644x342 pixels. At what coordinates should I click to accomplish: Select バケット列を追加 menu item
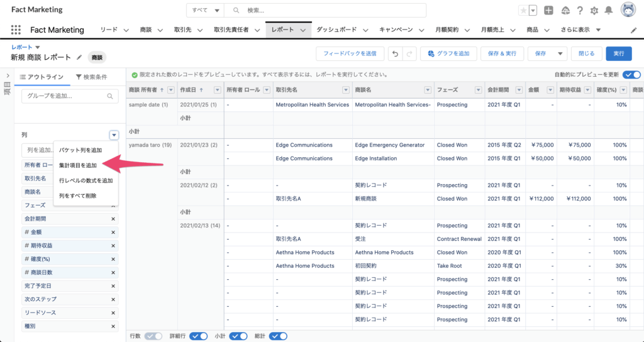pyautogui.click(x=86, y=150)
